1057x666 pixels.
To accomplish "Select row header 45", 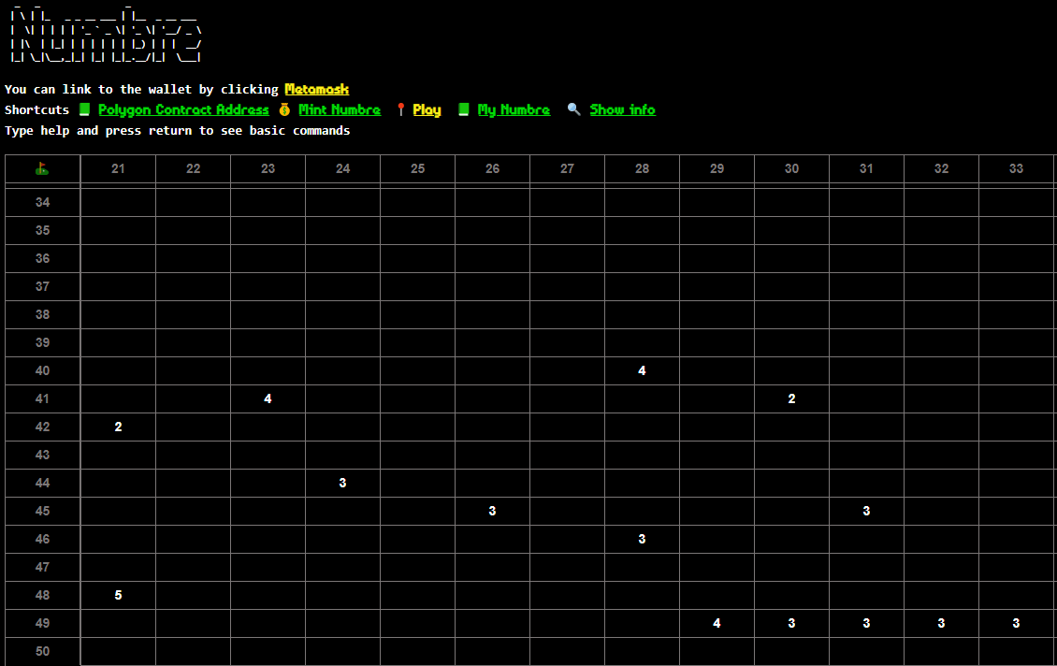I will point(42,511).
